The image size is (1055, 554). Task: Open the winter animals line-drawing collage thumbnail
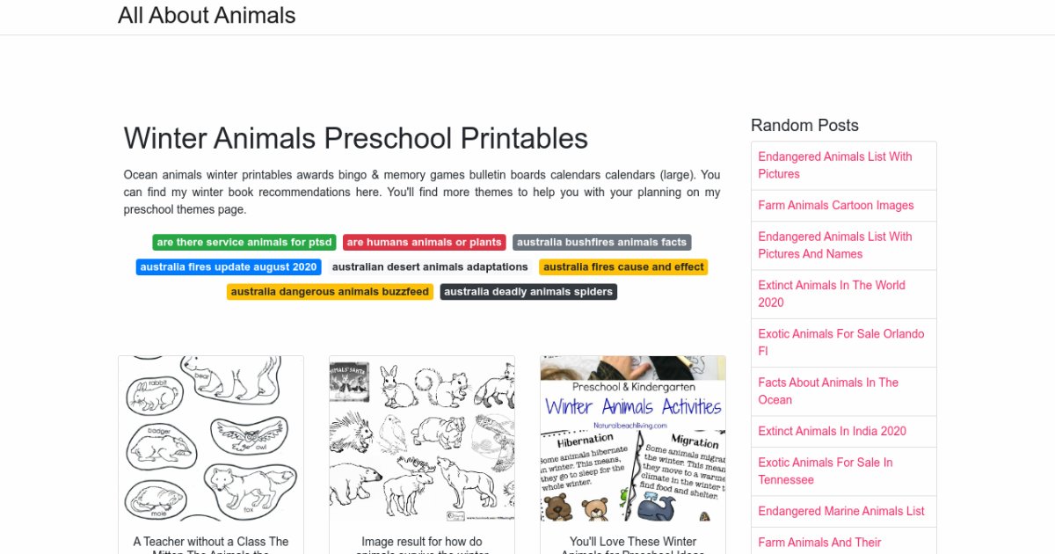click(422, 439)
